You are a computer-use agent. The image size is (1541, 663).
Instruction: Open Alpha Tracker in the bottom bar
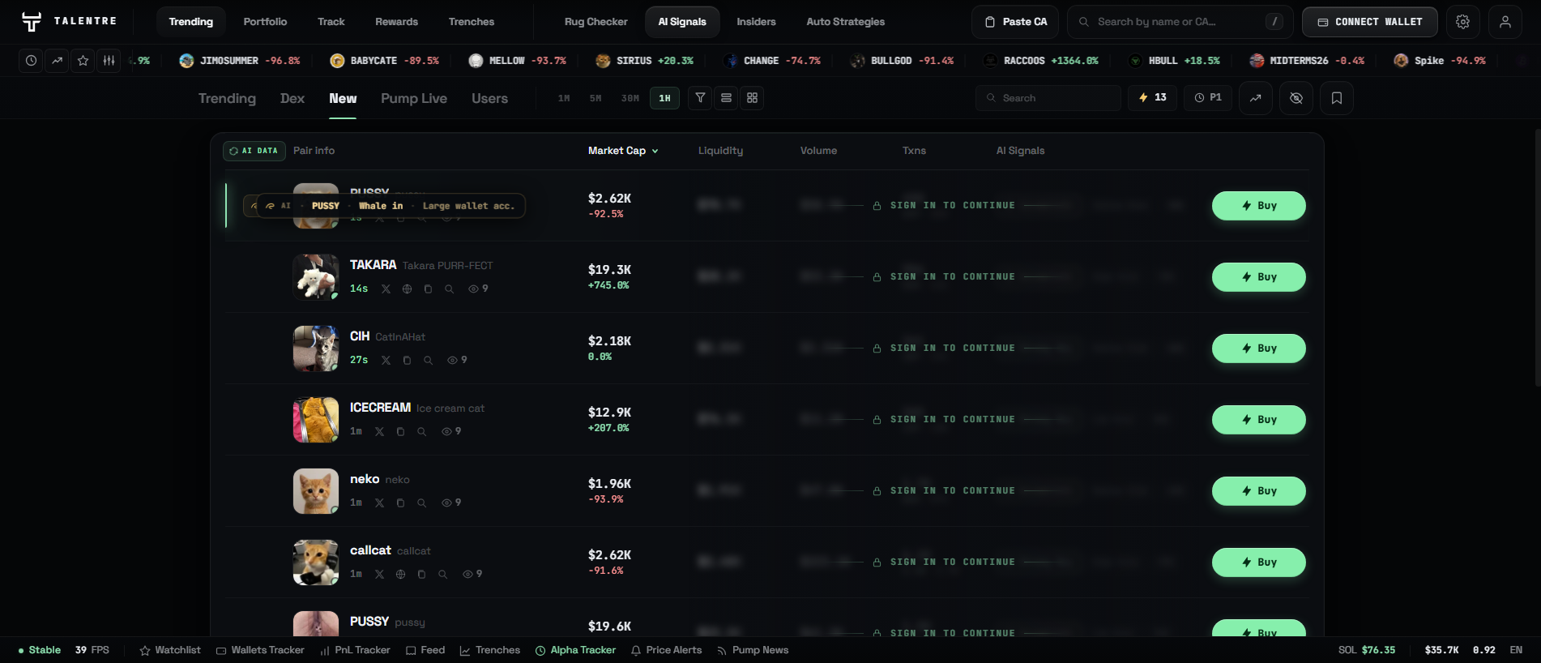[575, 650]
